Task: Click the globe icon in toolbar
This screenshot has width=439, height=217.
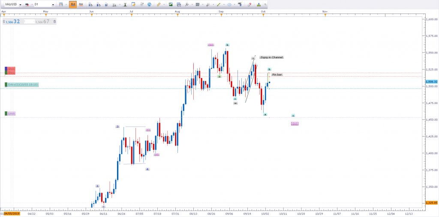Action: tap(149, 4)
